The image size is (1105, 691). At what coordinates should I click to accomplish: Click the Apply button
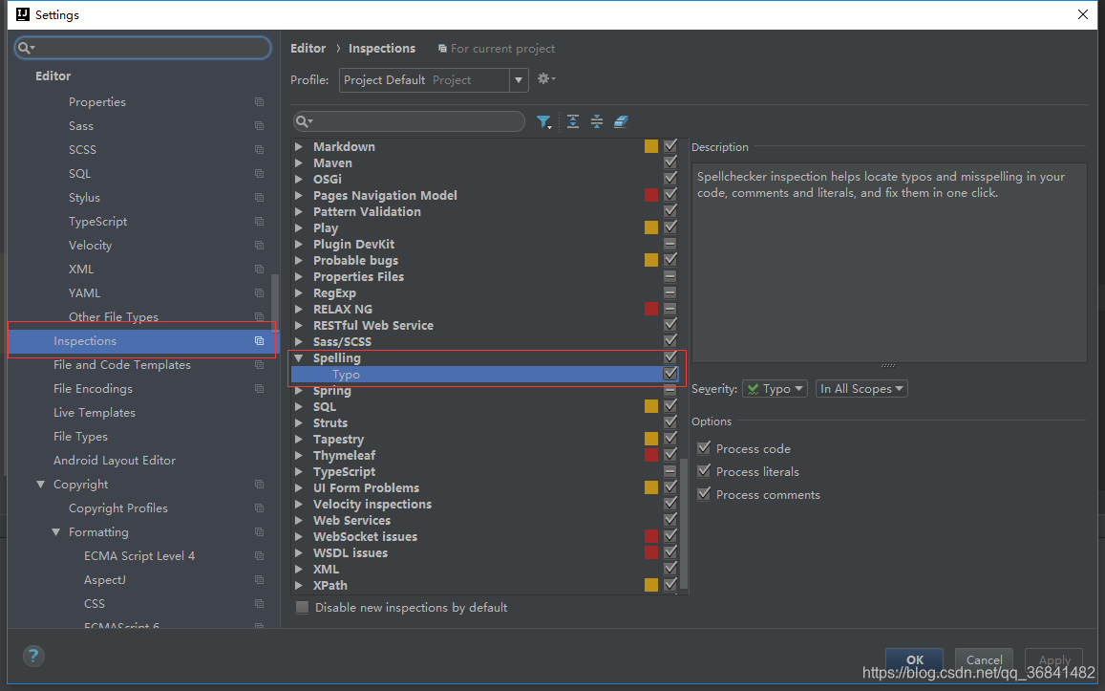click(1053, 660)
